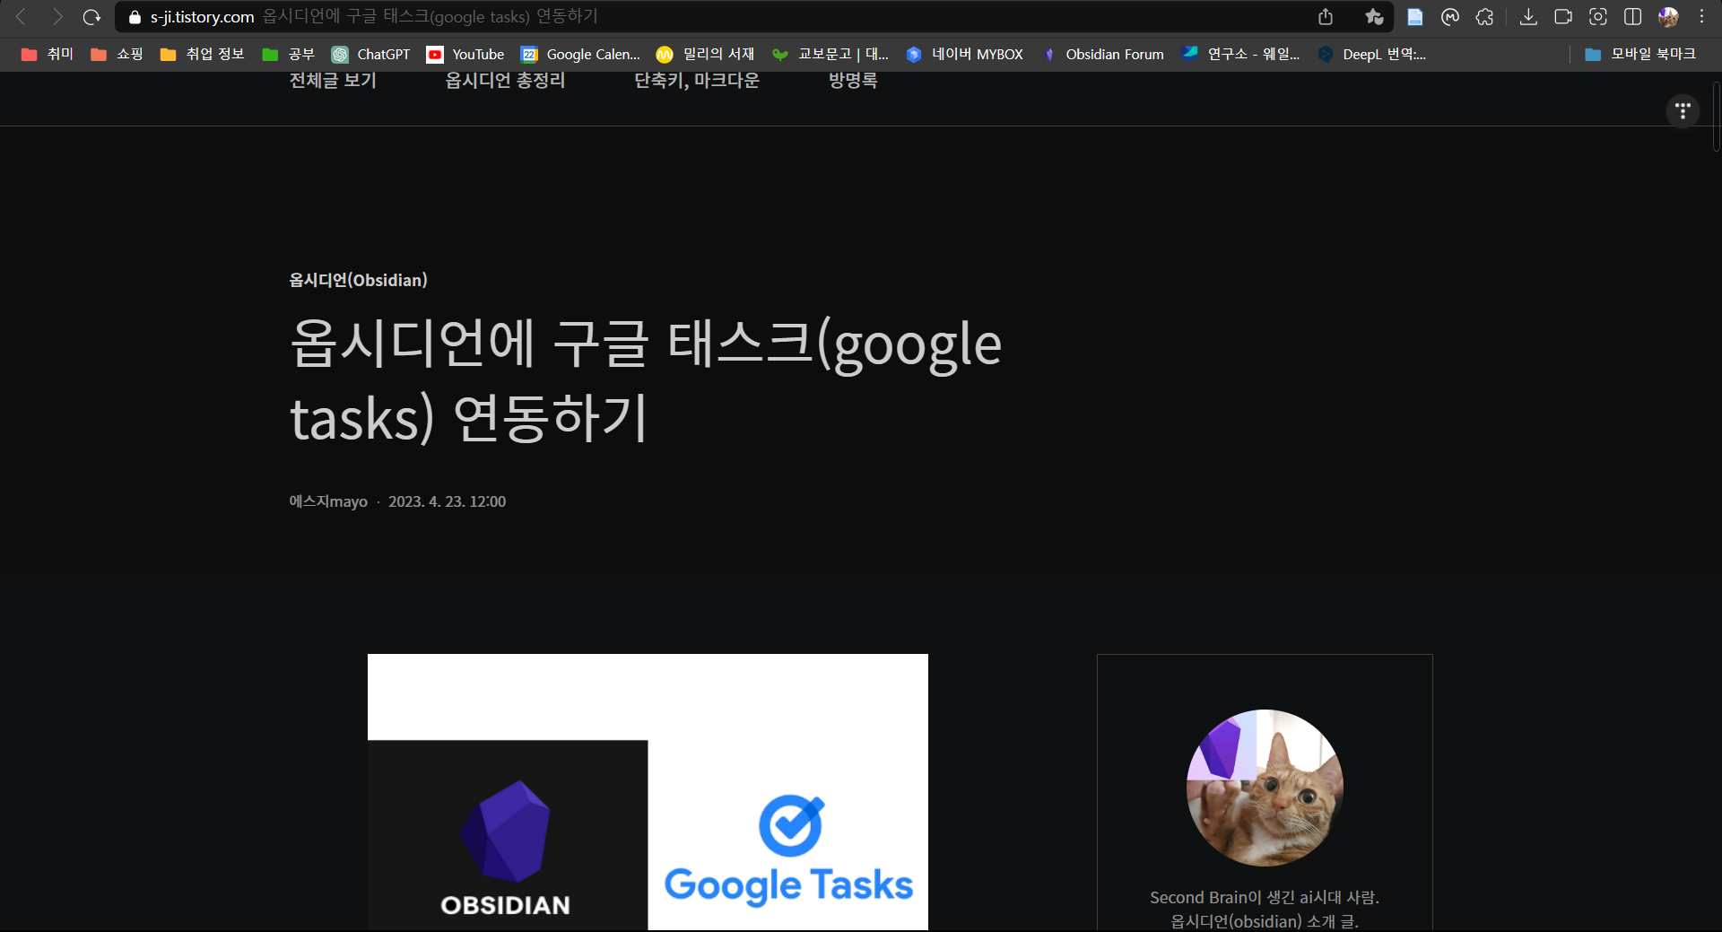1722x932 pixels.
Task: Click the author name 에스지mayo
Action: click(328, 501)
